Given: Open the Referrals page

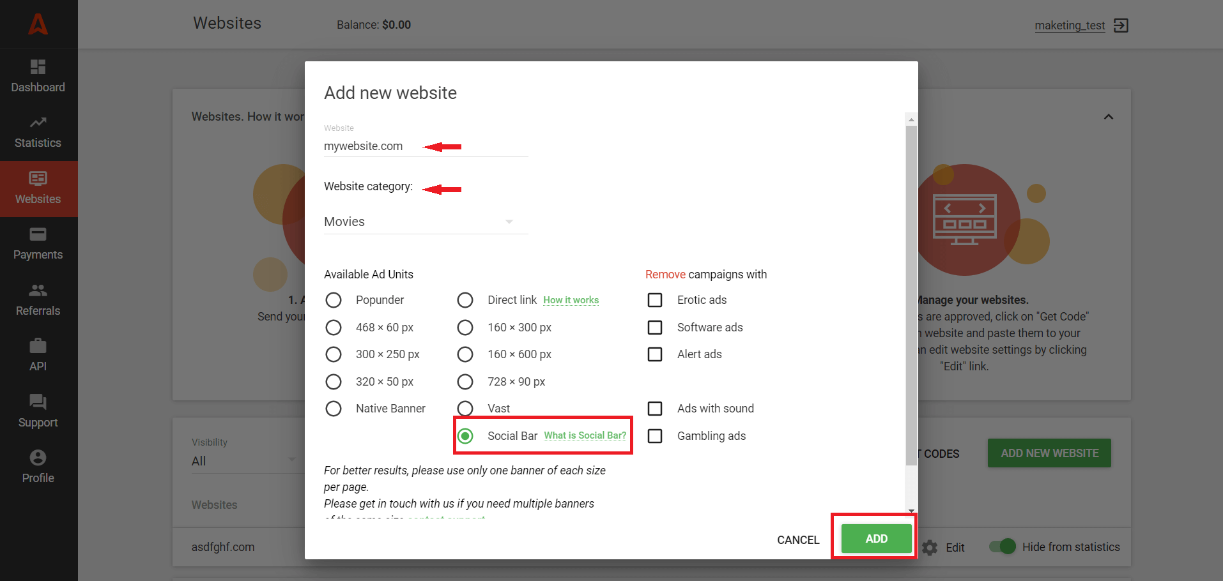Looking at the screenshot, I should click(x=38, y=300).
